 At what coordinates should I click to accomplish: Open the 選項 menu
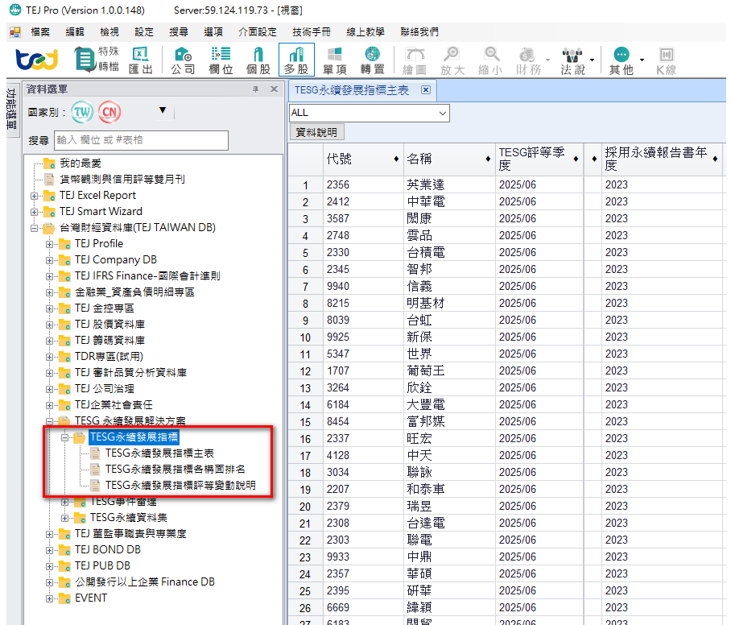[213, 31]
